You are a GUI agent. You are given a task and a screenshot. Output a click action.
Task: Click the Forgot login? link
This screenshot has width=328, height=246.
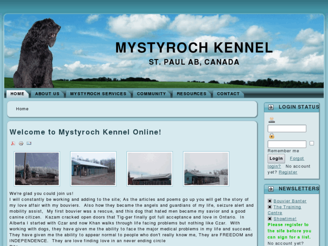point(297,158)
